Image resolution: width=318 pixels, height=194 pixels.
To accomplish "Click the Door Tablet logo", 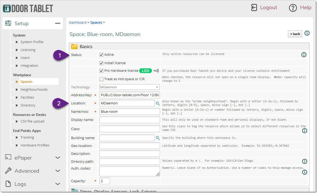I will click(28, 8).
